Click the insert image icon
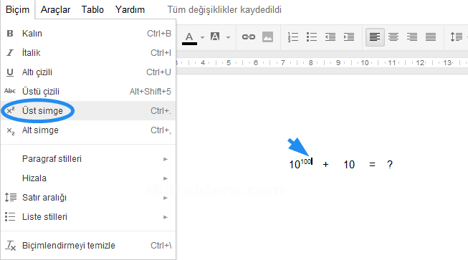Image resolution: width=468 pixels, height=260 pixels. 267,37
